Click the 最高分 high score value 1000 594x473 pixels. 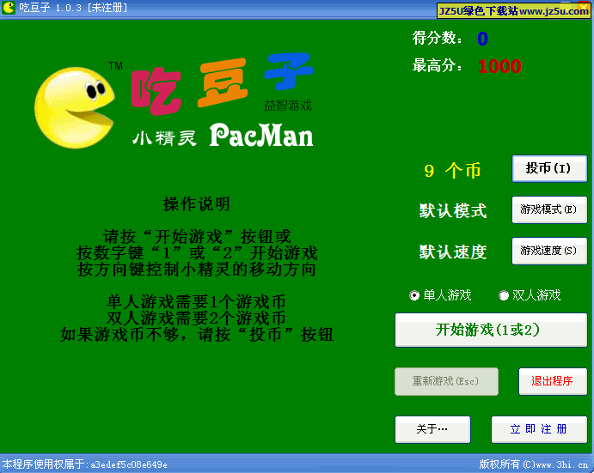pyautogui.click(x=499, y=67)
